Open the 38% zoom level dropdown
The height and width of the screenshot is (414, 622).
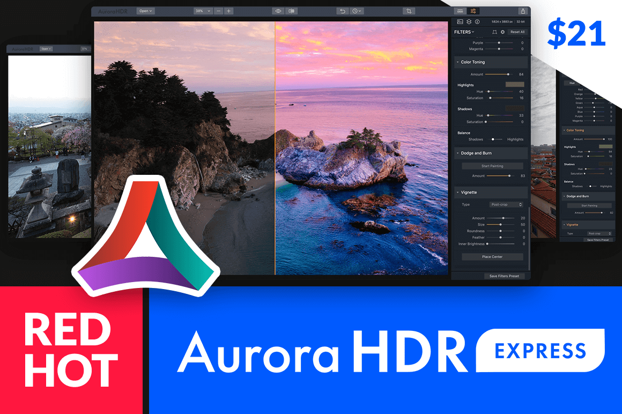coord(204,10)
